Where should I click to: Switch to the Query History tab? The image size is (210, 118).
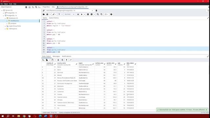pyautogui.click(x=54, y=18)
